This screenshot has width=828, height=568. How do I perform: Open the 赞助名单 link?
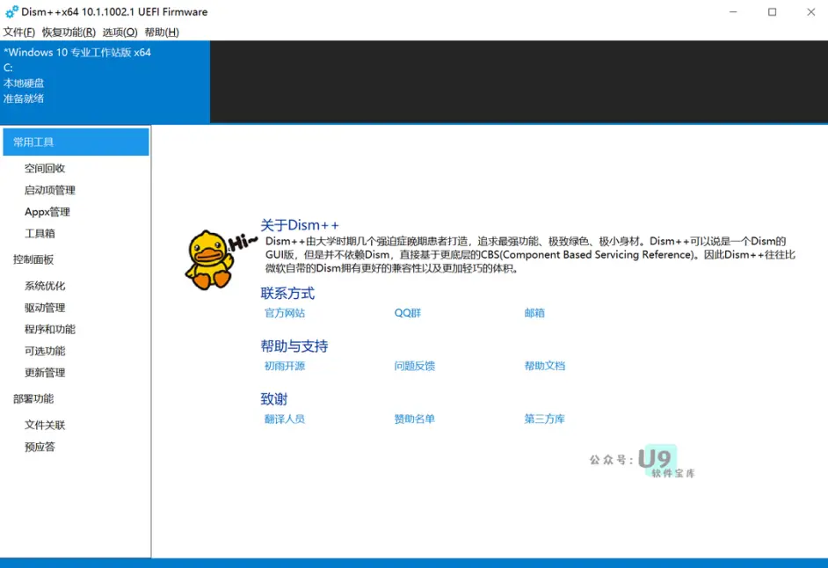click(x=415, y=419)
